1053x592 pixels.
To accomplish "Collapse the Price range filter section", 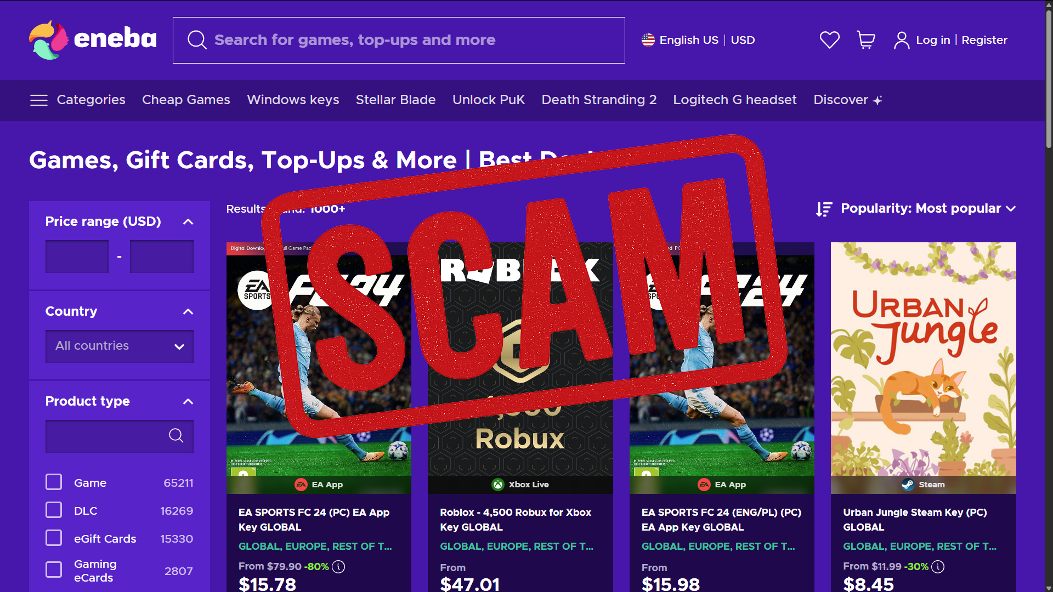I will tap(188, 221).
